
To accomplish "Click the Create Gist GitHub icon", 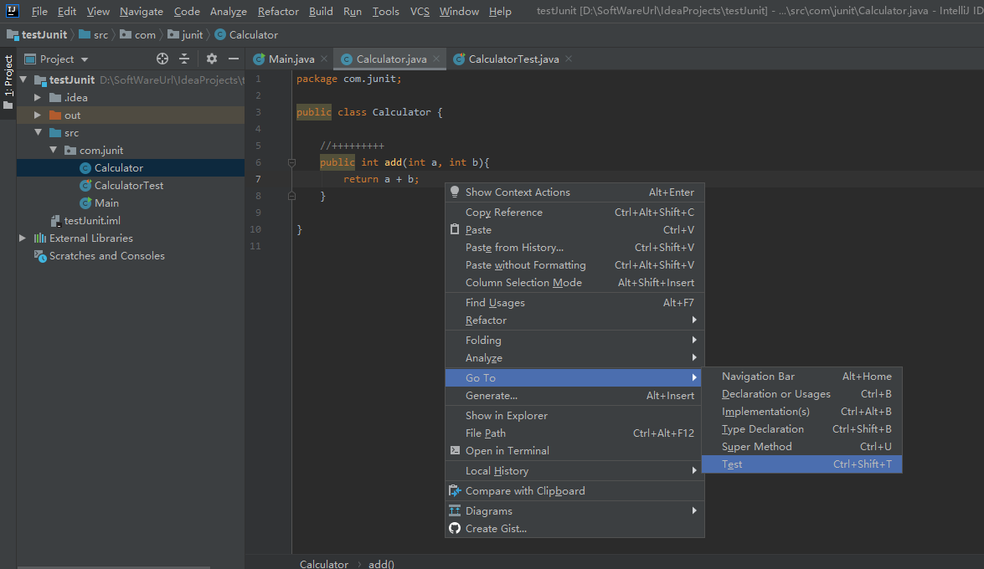I will [455, 528].
